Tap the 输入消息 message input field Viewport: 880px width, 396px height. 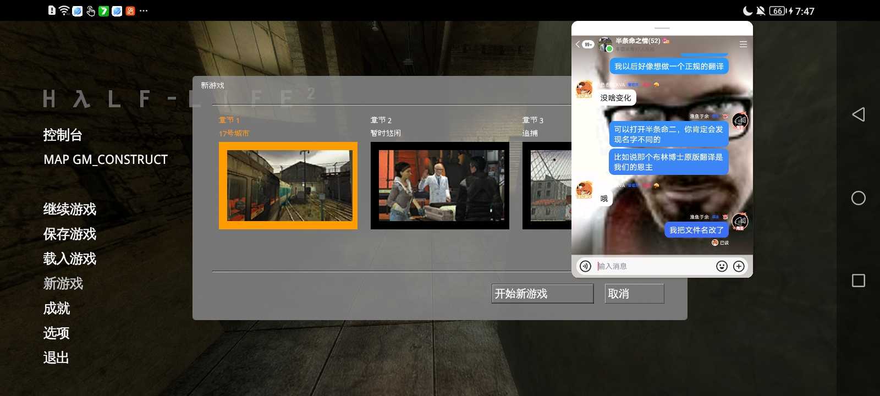[653, 266]
